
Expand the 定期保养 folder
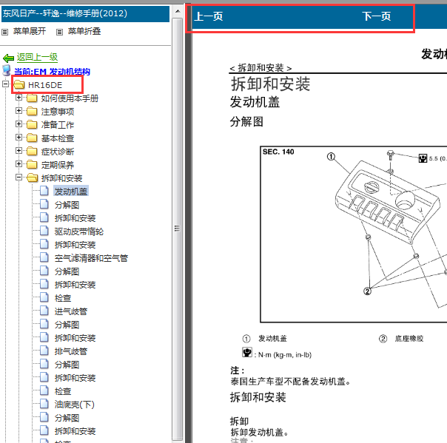pyautogui.click(x=19, y=164)
